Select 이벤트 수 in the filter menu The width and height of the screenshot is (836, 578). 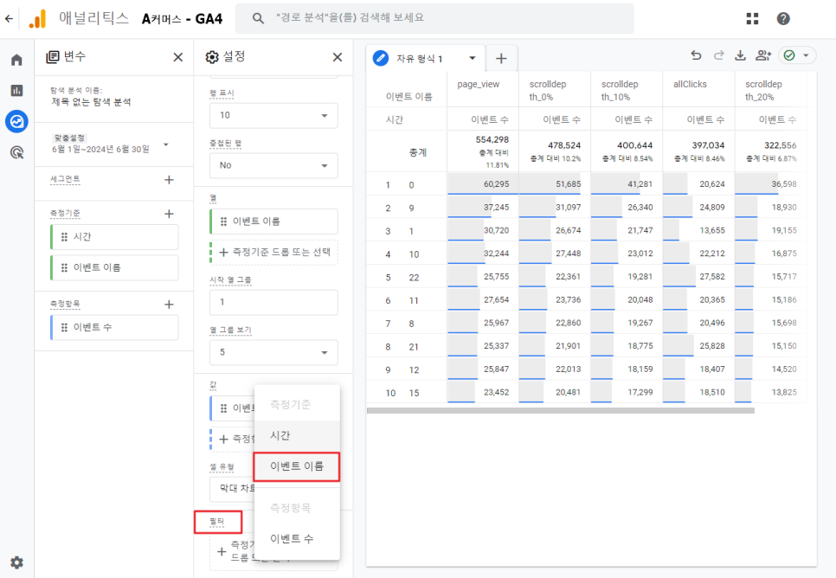click(297, 539)
